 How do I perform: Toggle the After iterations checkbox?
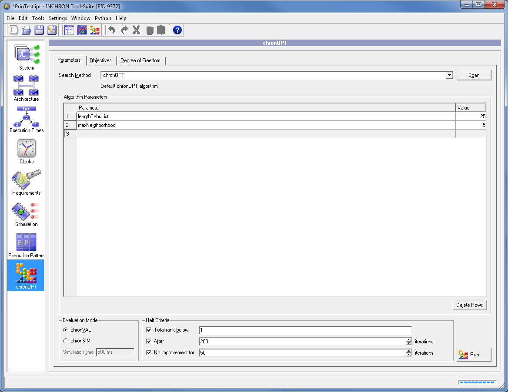(149, 341)
